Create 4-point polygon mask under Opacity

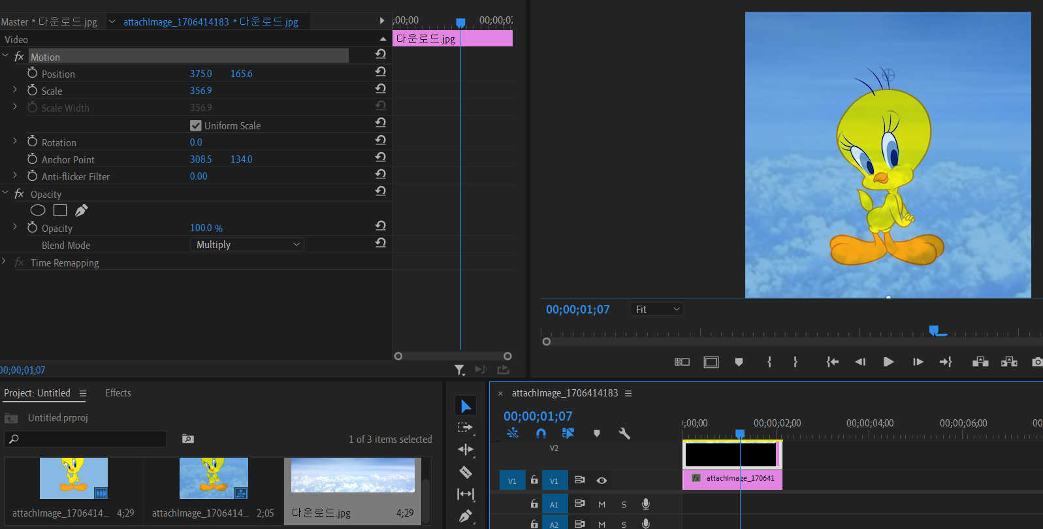point(60,210)
